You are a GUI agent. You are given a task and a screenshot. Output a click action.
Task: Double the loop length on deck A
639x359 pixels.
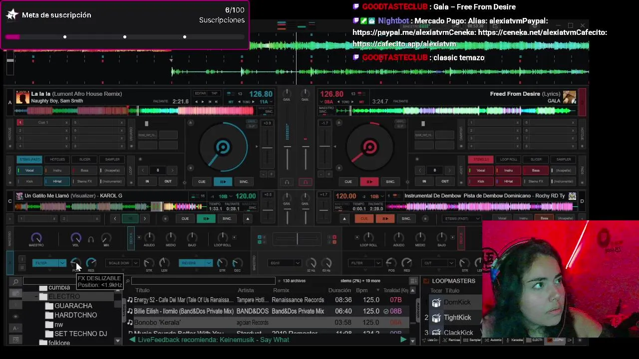(x=173, y=171)
